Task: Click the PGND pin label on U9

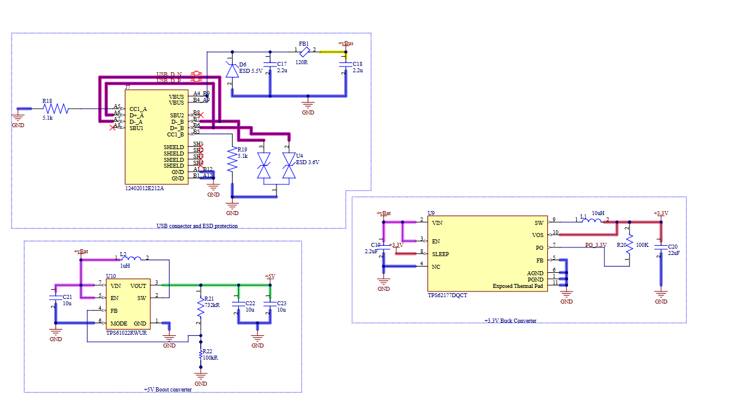Action: click(535, 280)
